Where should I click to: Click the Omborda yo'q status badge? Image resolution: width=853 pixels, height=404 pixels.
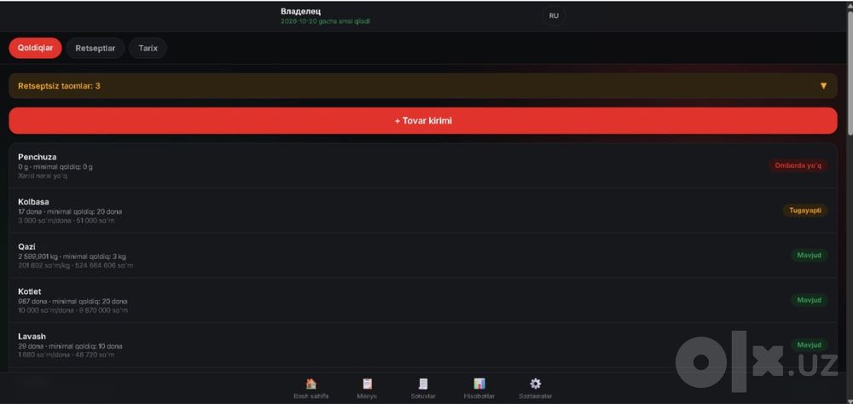pyautogui.click(x=798, y=165)
